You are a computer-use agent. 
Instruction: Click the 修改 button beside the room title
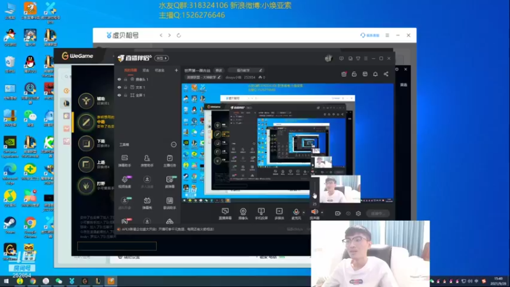click(x=219, y=70)
